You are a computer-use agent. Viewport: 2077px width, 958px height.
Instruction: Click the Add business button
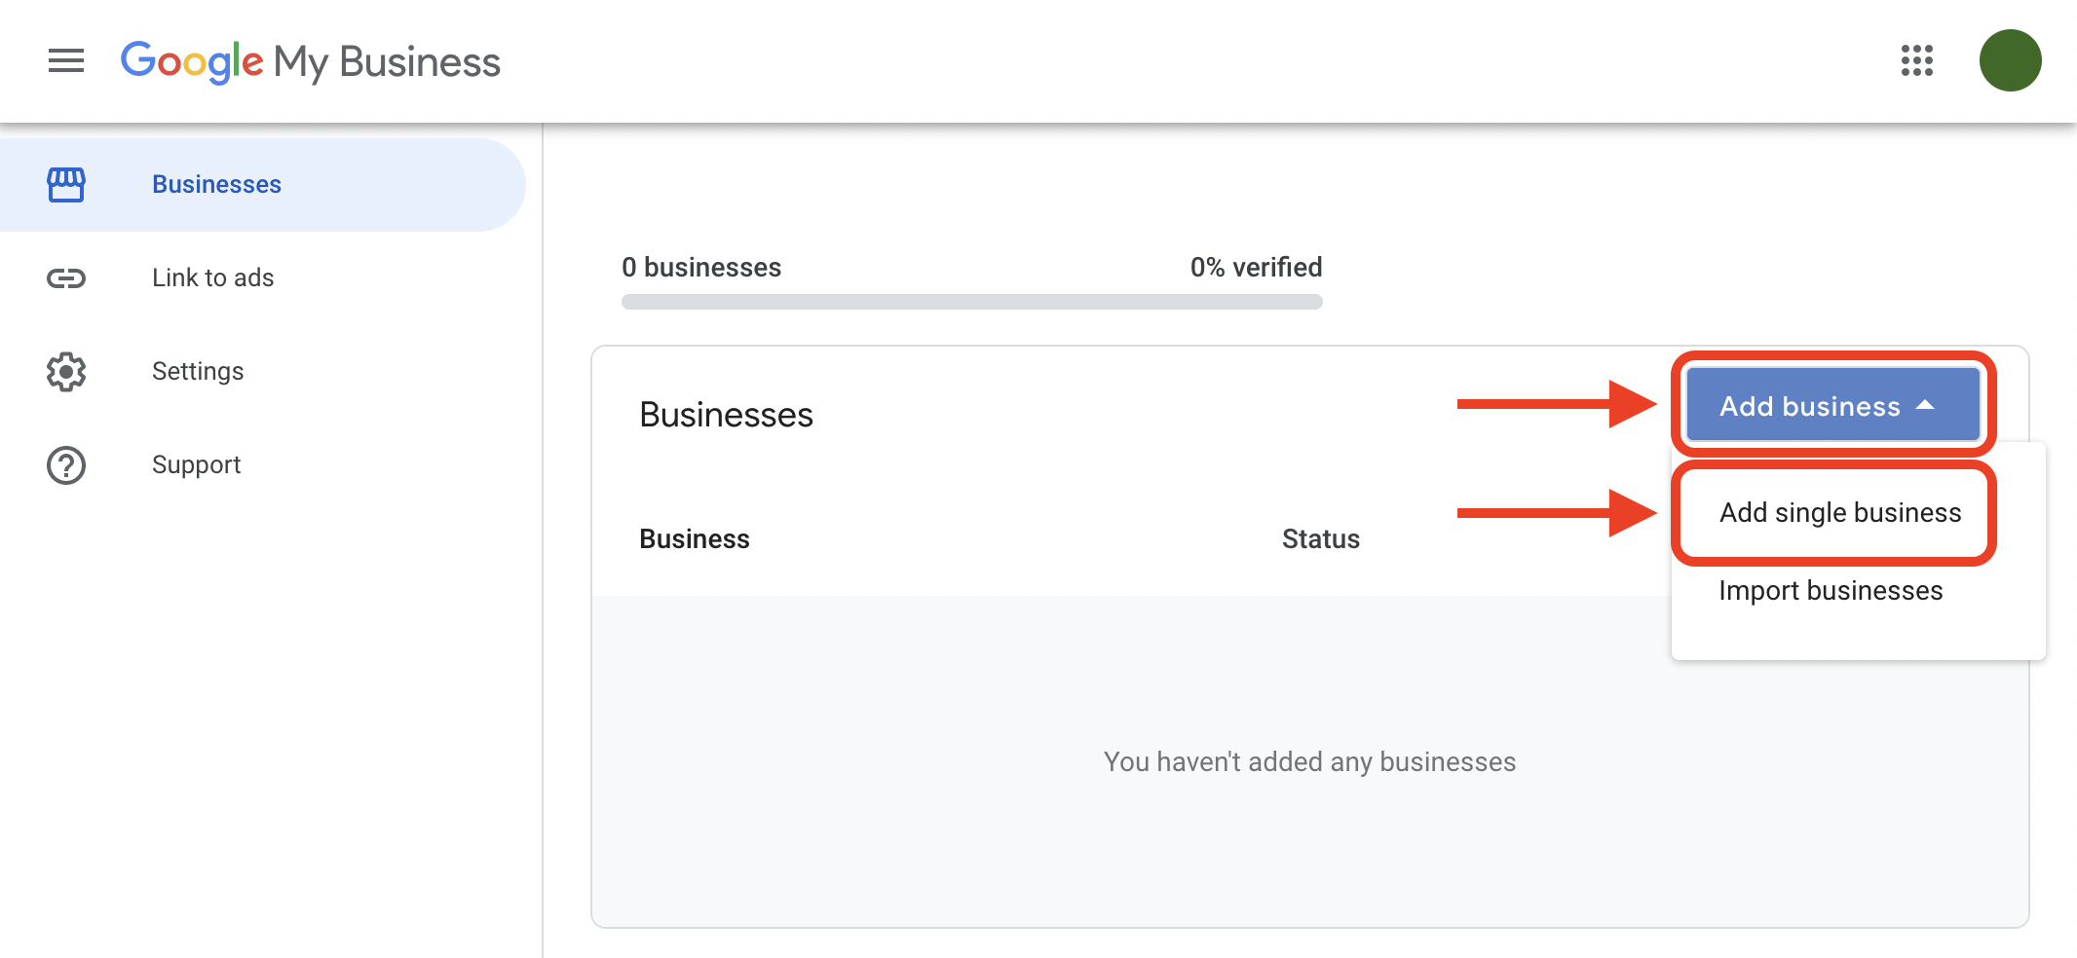click(1817, 405)
